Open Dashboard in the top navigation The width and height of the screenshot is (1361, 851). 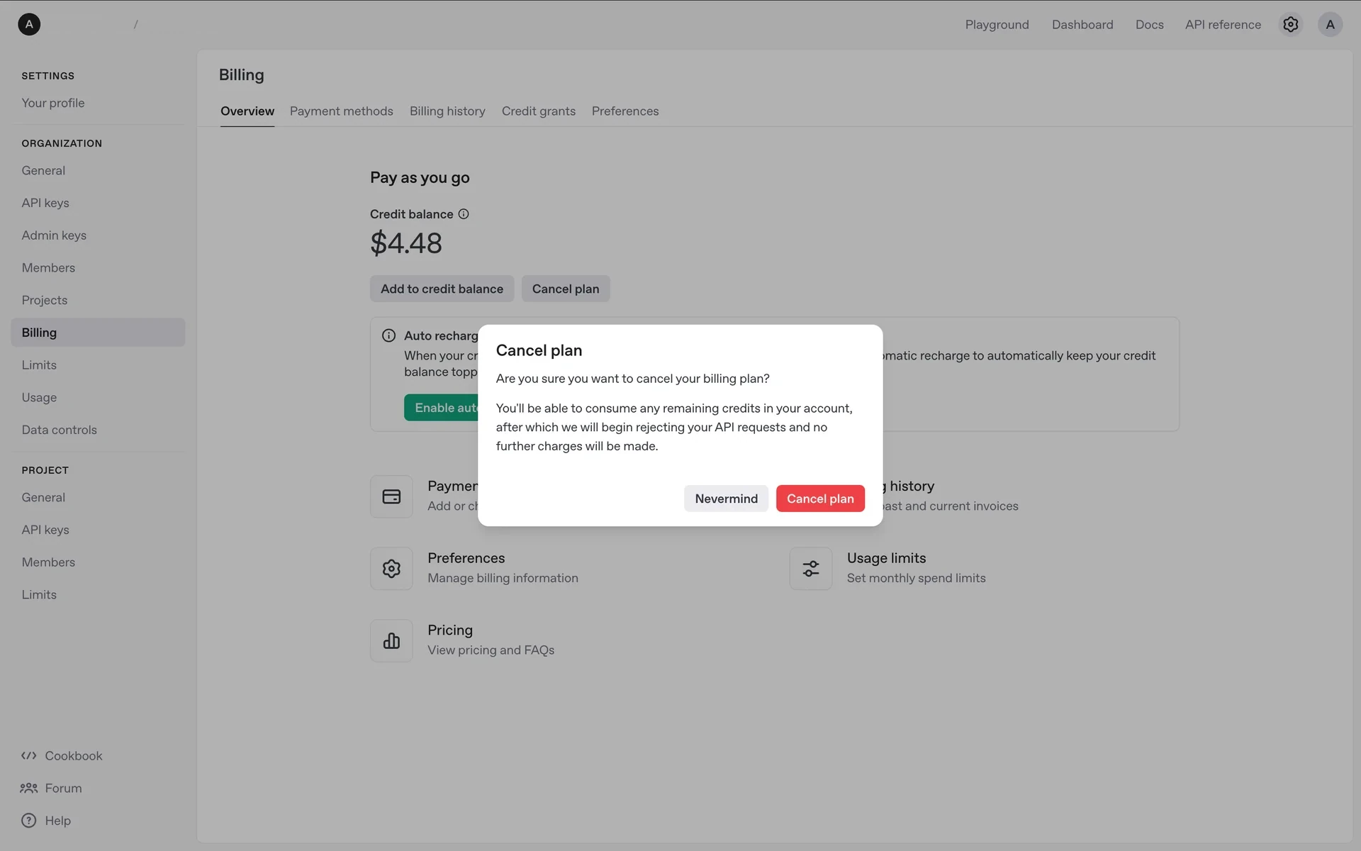click(1082, 25)
